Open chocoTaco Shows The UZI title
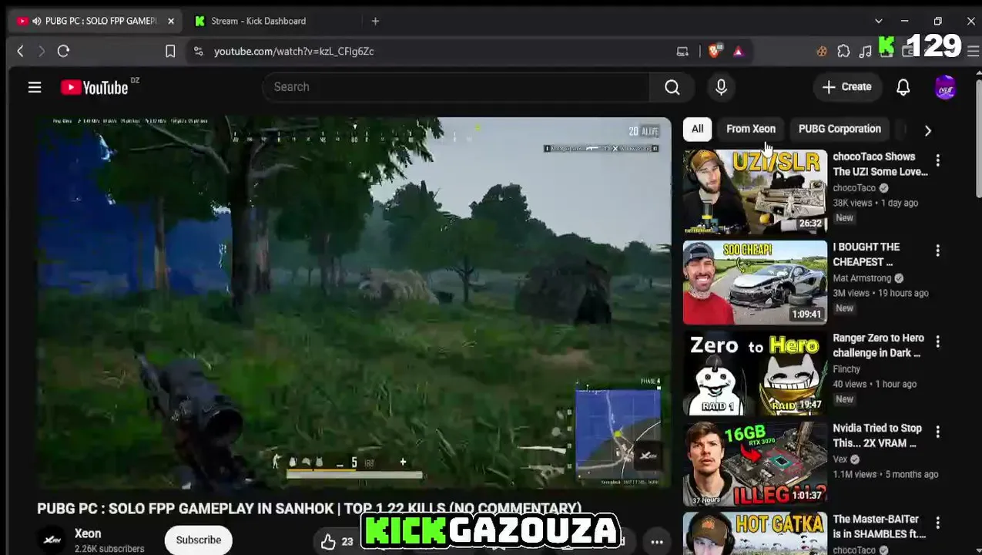The image size is (982, 555). pos(880,164)
